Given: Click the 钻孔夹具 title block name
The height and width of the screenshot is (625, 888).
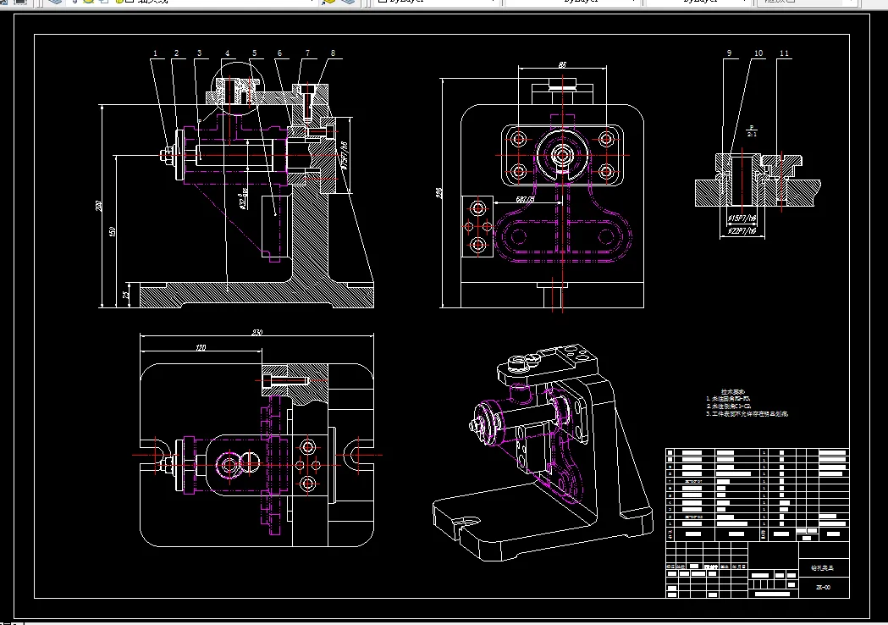Looking at the screenshot, I should pyautogui.click(x=822, y=567).
